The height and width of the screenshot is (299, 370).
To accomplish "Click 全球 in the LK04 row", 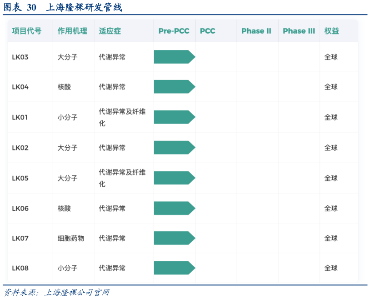I will pyautogui.click(x=331, y=87).
